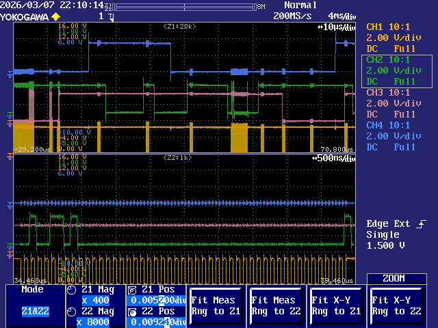Click the Z1 Mag jog dial icon
Screen dimensions: 438x328
(x=73, y=290)
